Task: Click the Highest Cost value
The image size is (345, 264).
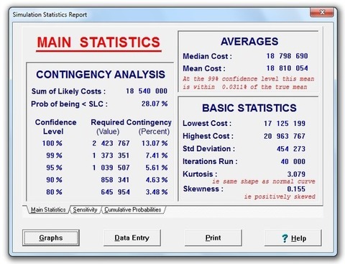Action: coord(285,136)
